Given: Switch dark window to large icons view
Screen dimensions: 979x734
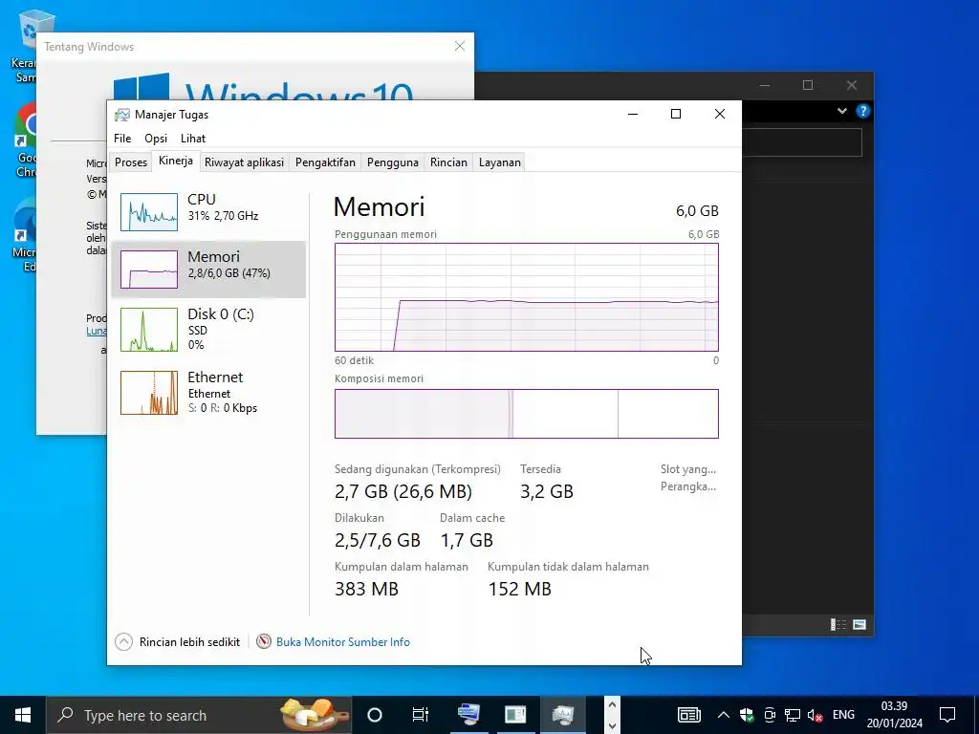Looking at the screenshot, I should 859,624.
